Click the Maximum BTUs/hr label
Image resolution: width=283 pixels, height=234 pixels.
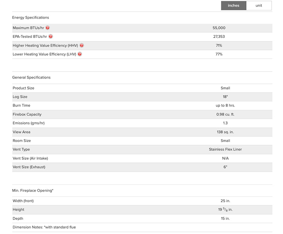[x=28, y=28]
